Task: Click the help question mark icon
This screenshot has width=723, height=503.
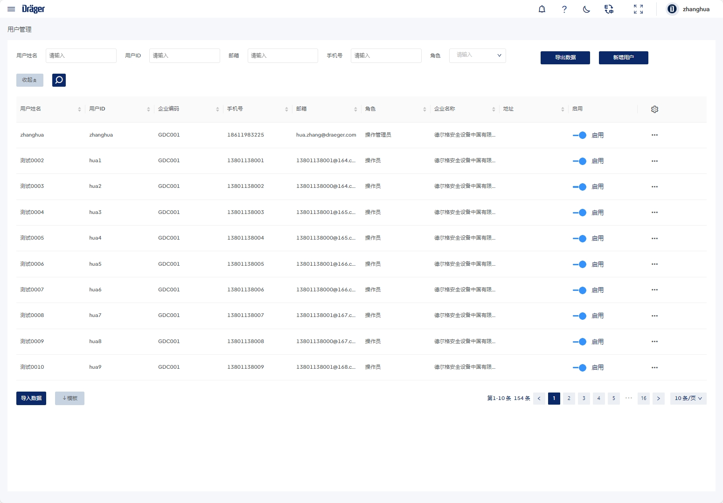Action: click(564, 9)
